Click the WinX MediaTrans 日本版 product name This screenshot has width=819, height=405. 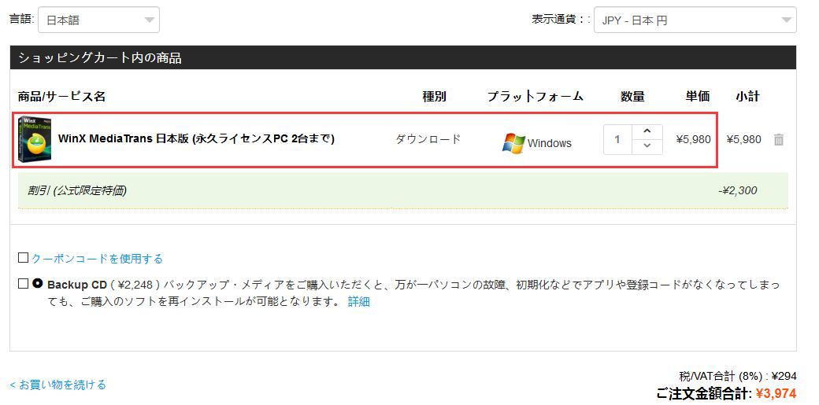pos(196,138)
